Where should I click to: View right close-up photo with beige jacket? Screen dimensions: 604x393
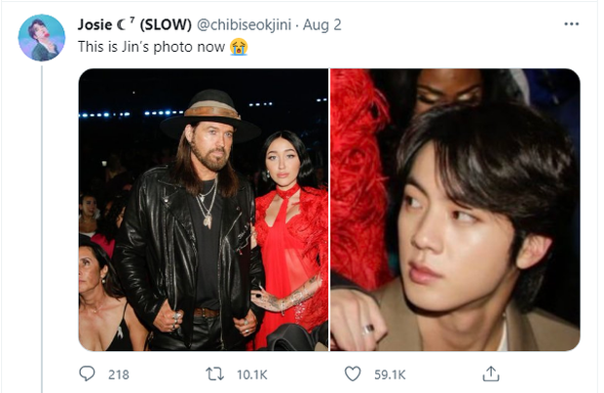(x=455, y=210)
